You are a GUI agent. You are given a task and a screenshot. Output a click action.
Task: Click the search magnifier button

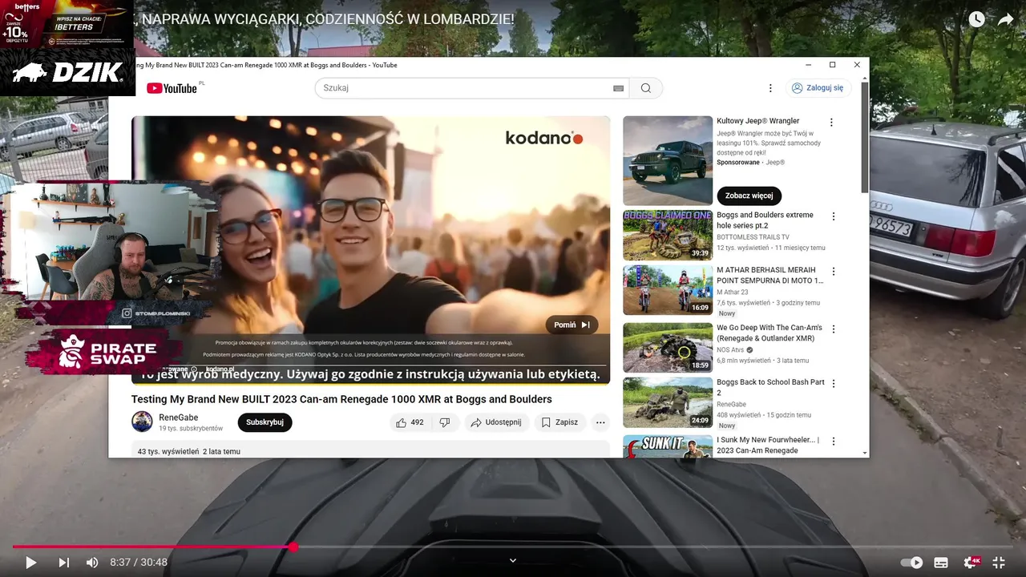point(646,88)
